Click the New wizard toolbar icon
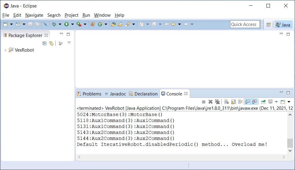 click(x=6, y=24)
